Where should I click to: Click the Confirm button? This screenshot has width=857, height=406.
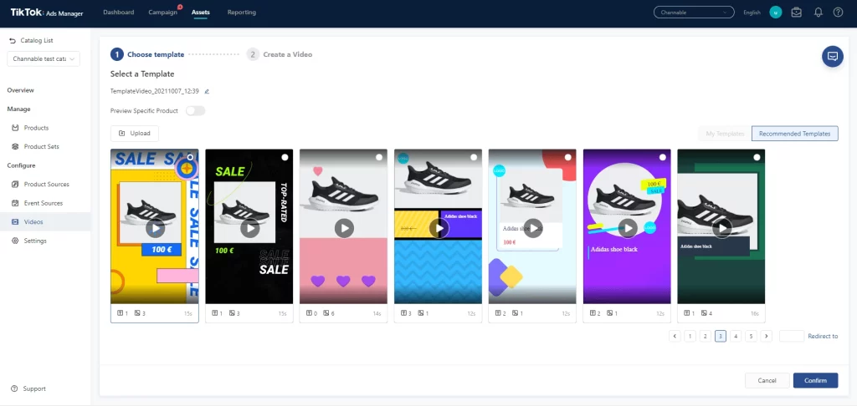click(x=815, y=380)
